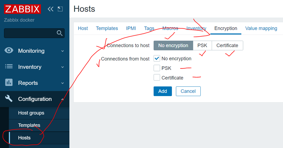Enable PSK checkbox for connections from host
Screen dimensions: 283x148
pyautogui.click(x=157, y=68)
